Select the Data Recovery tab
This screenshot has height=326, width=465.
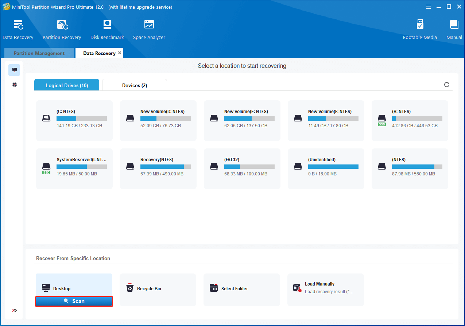point(99,53)
